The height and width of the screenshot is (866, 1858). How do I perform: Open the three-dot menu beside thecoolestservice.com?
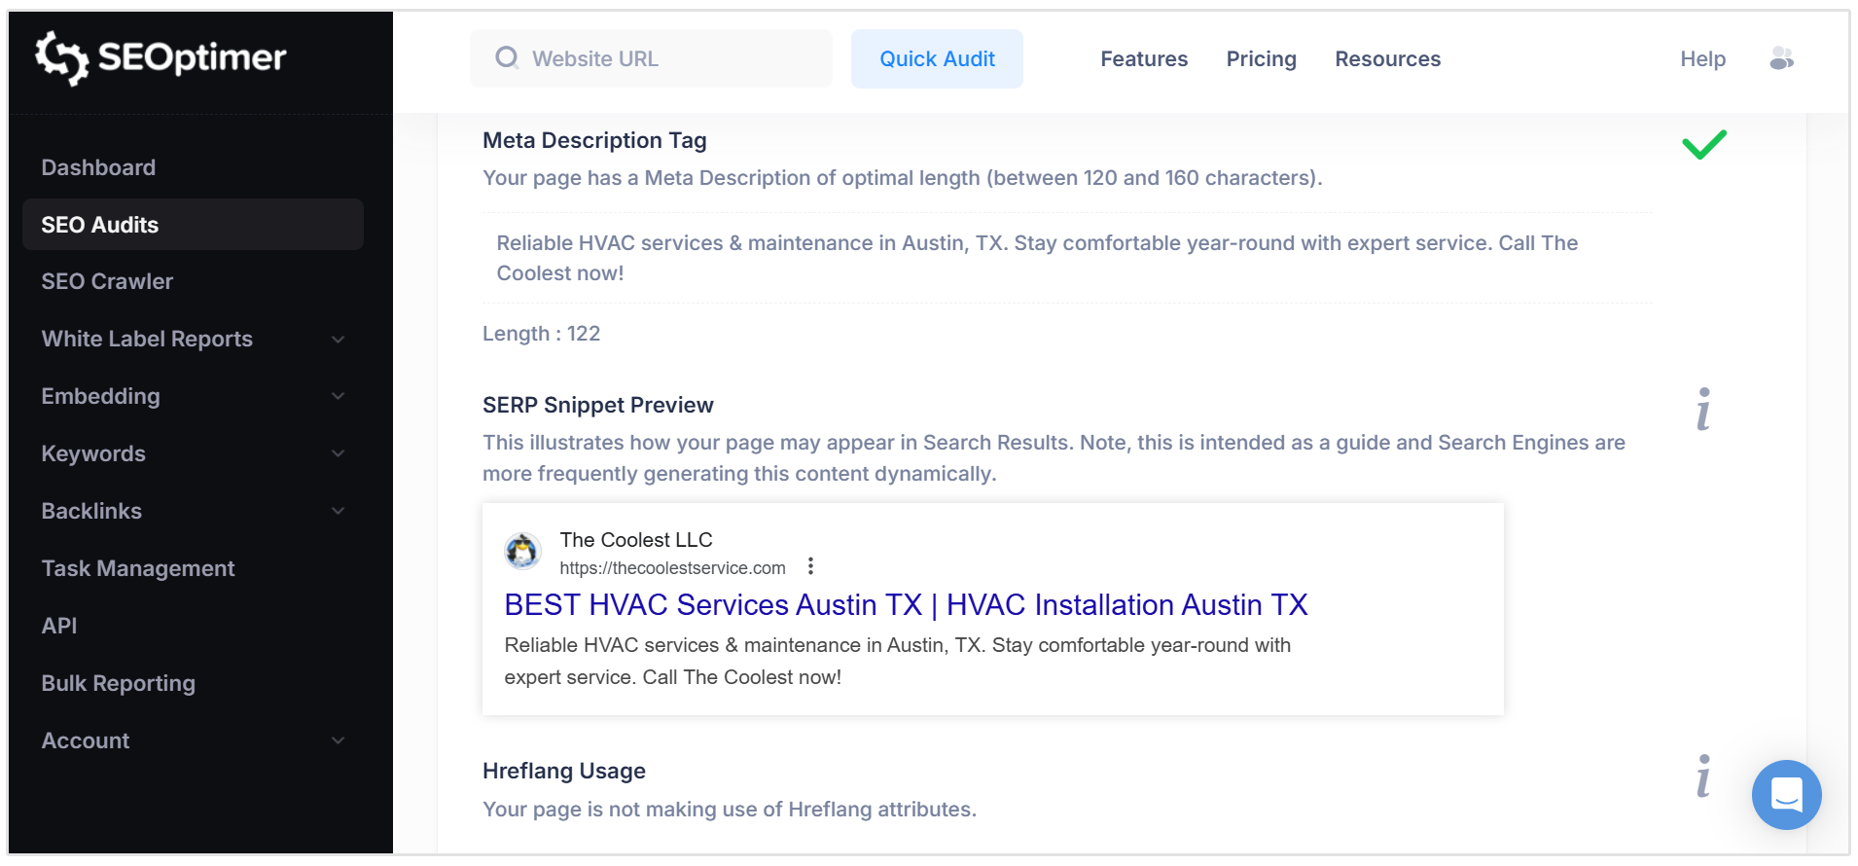click(x=810, y=566)
